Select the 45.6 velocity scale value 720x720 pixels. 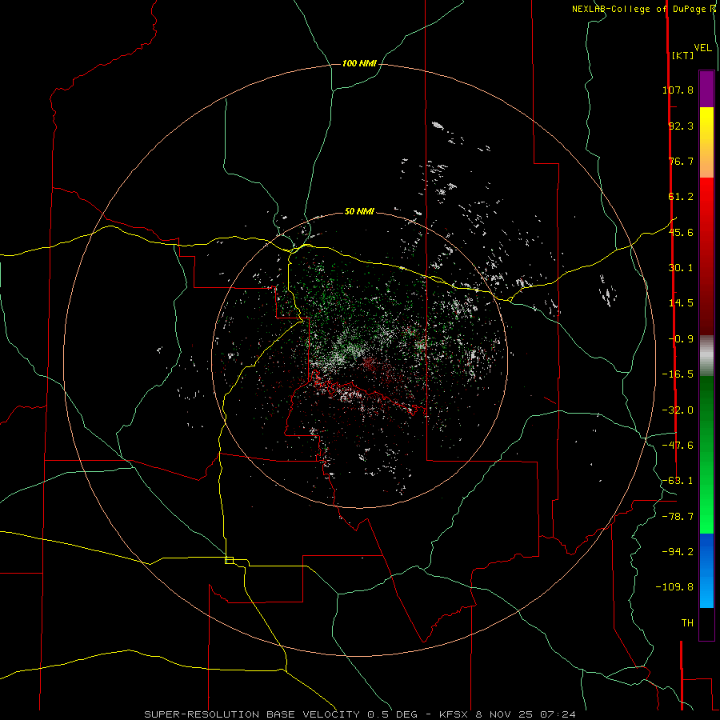(x=681, y=232)
